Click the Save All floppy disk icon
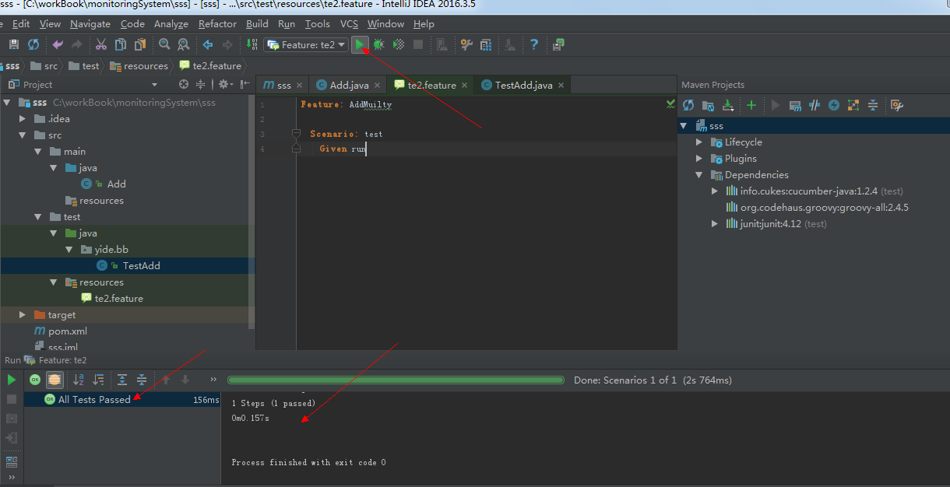Screen dimensions: 950x487 click(15, 45)
